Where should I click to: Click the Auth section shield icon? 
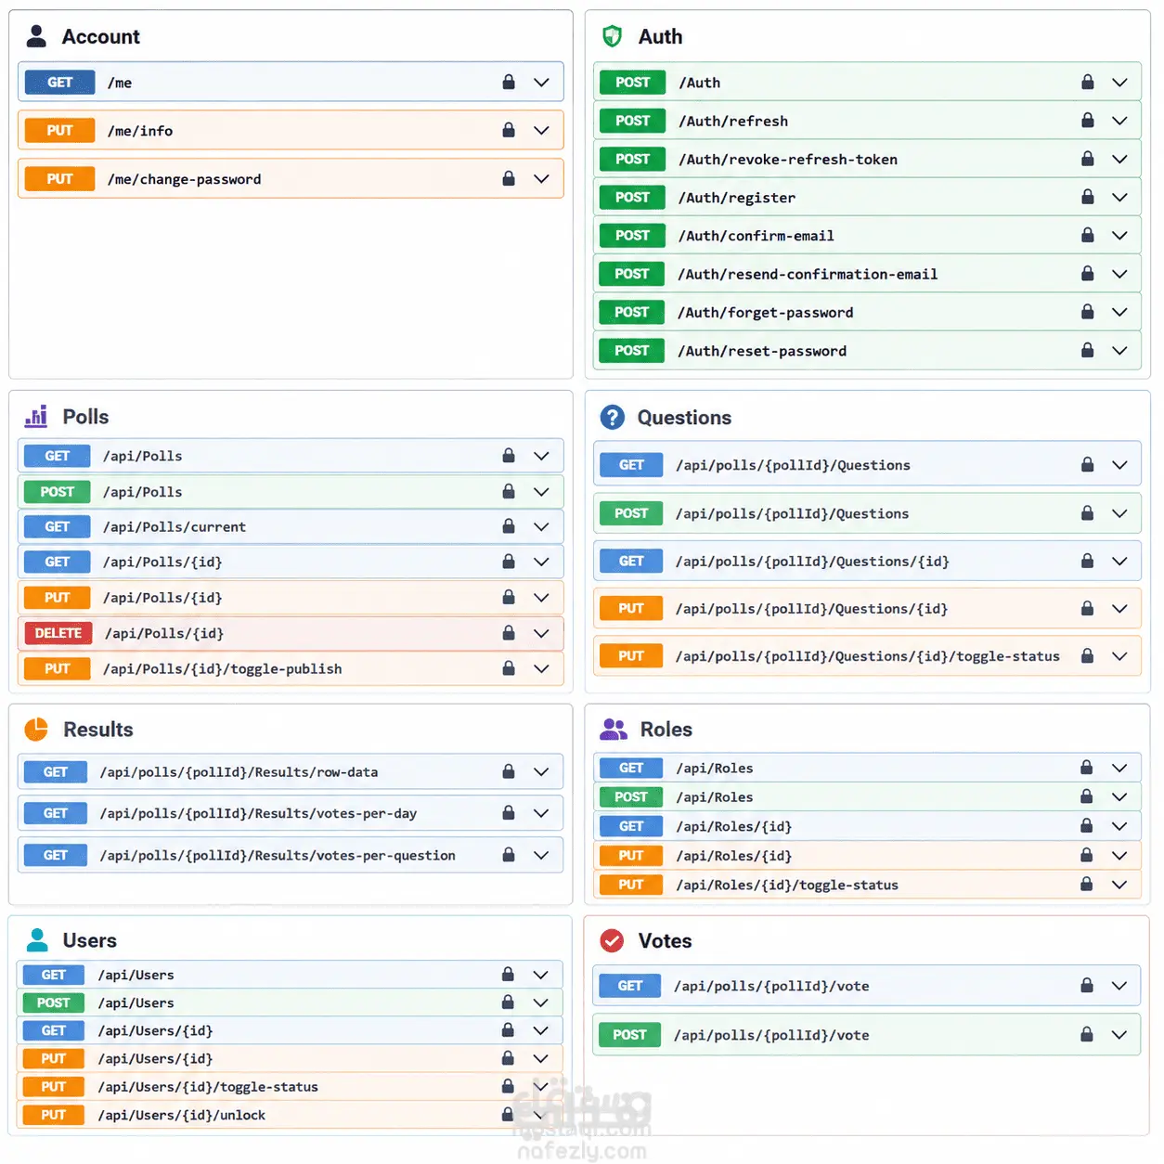(612, 36)
